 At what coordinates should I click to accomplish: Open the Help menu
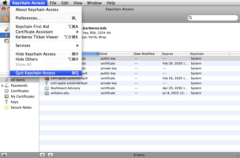(111, 3)
